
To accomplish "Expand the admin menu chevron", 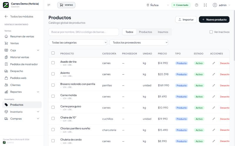I will click(x=229, y=5).
